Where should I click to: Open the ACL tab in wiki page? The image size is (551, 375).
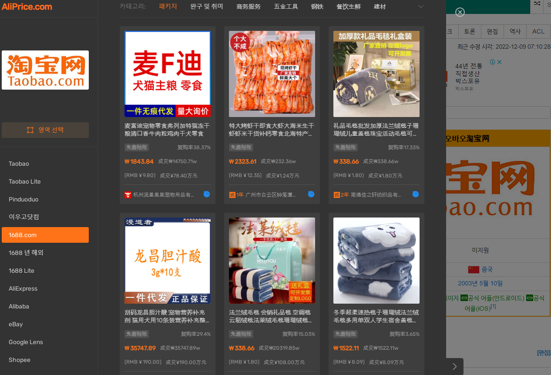(x=538, y=31)
